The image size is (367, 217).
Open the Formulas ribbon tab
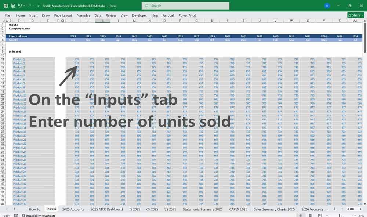click(83, 15)
